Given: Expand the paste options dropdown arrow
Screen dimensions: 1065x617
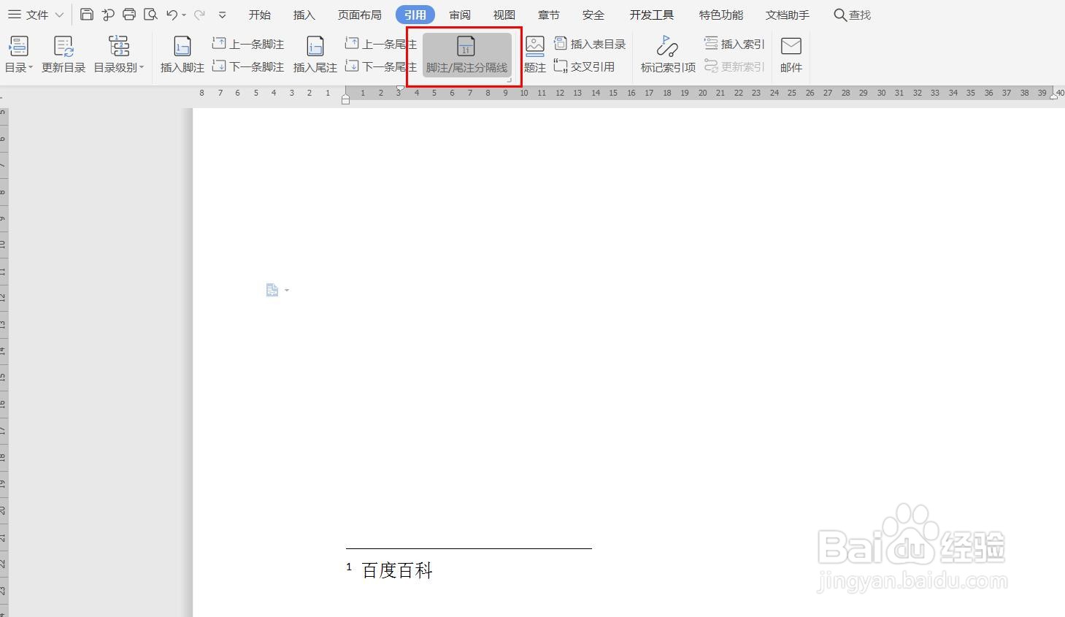Looking at the screenshot, I should 287,291.
